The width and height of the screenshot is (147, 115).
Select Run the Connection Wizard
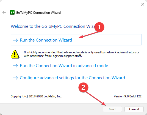pos(76,40)
